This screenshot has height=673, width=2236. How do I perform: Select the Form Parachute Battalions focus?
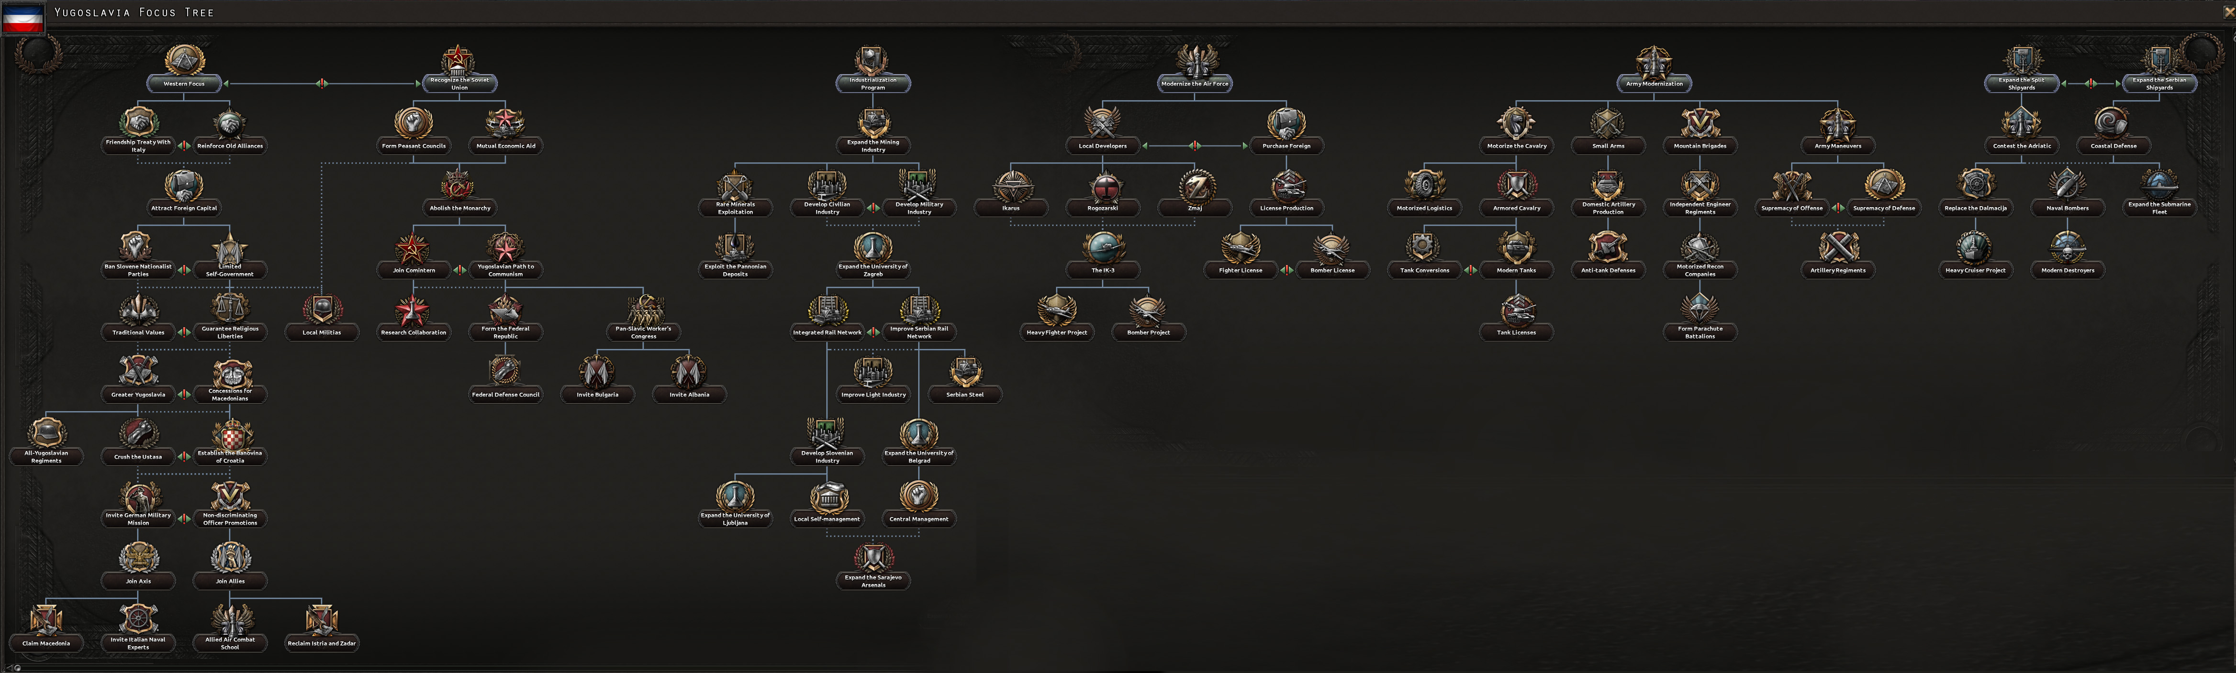pyautogui.click(x=1699, y=309)
